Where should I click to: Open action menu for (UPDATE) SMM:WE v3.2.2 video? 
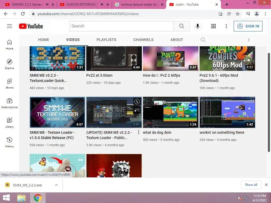(139, 132)
